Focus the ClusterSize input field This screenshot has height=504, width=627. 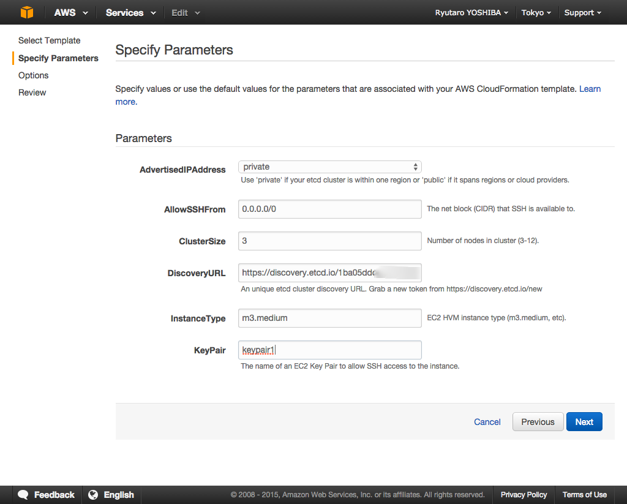coord(329,241)
